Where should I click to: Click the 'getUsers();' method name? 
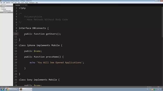[53, 34]
